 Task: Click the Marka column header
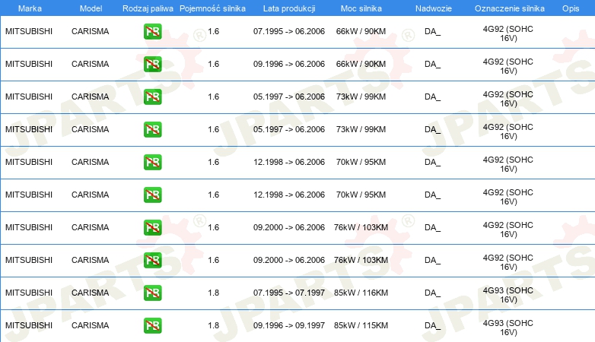(x=30, y=8)
